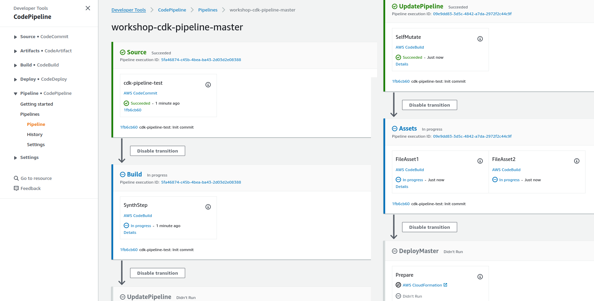Viewport: 594px width, 301px height.
Task: Disable transition between Build and UpdatePipeline
Action: (x=157, y=273)
